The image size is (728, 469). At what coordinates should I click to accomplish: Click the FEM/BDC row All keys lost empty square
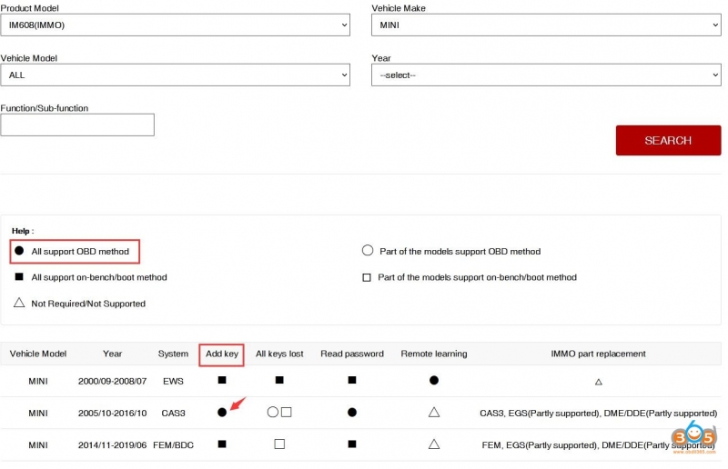279,444
